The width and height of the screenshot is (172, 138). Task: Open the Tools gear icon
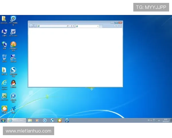(x=120, y=26)
